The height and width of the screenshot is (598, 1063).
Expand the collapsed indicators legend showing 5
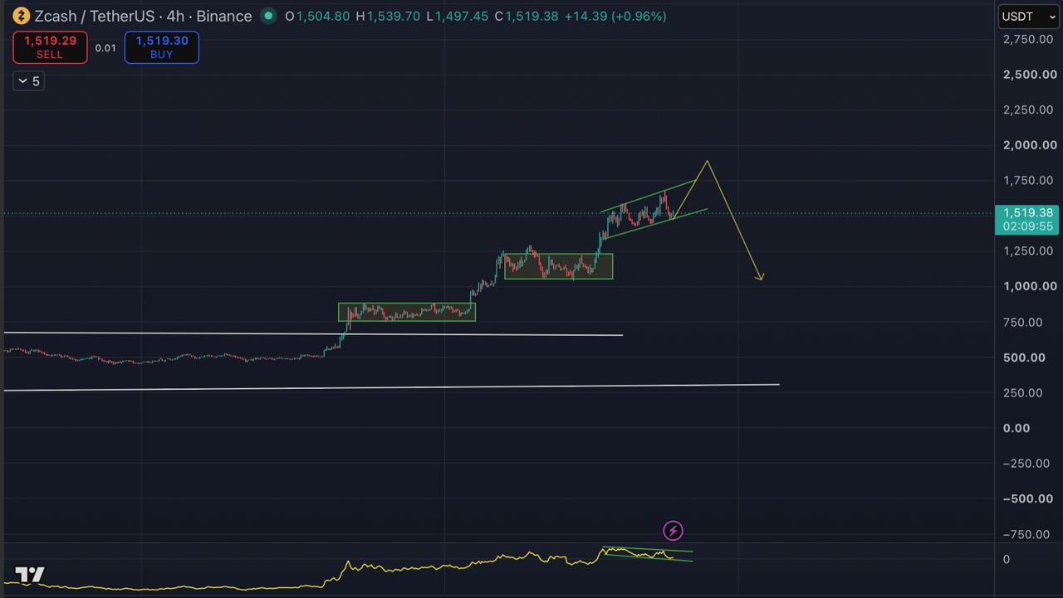(x=27, y=80)
